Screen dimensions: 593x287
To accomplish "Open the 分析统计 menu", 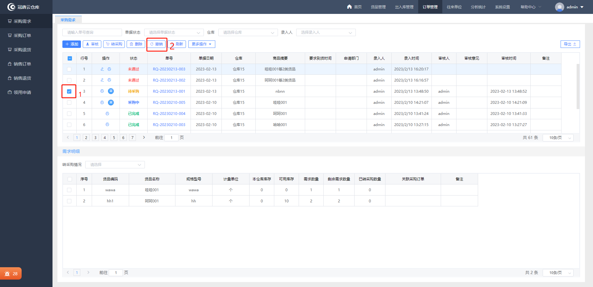I will click(x=478, y=7).
